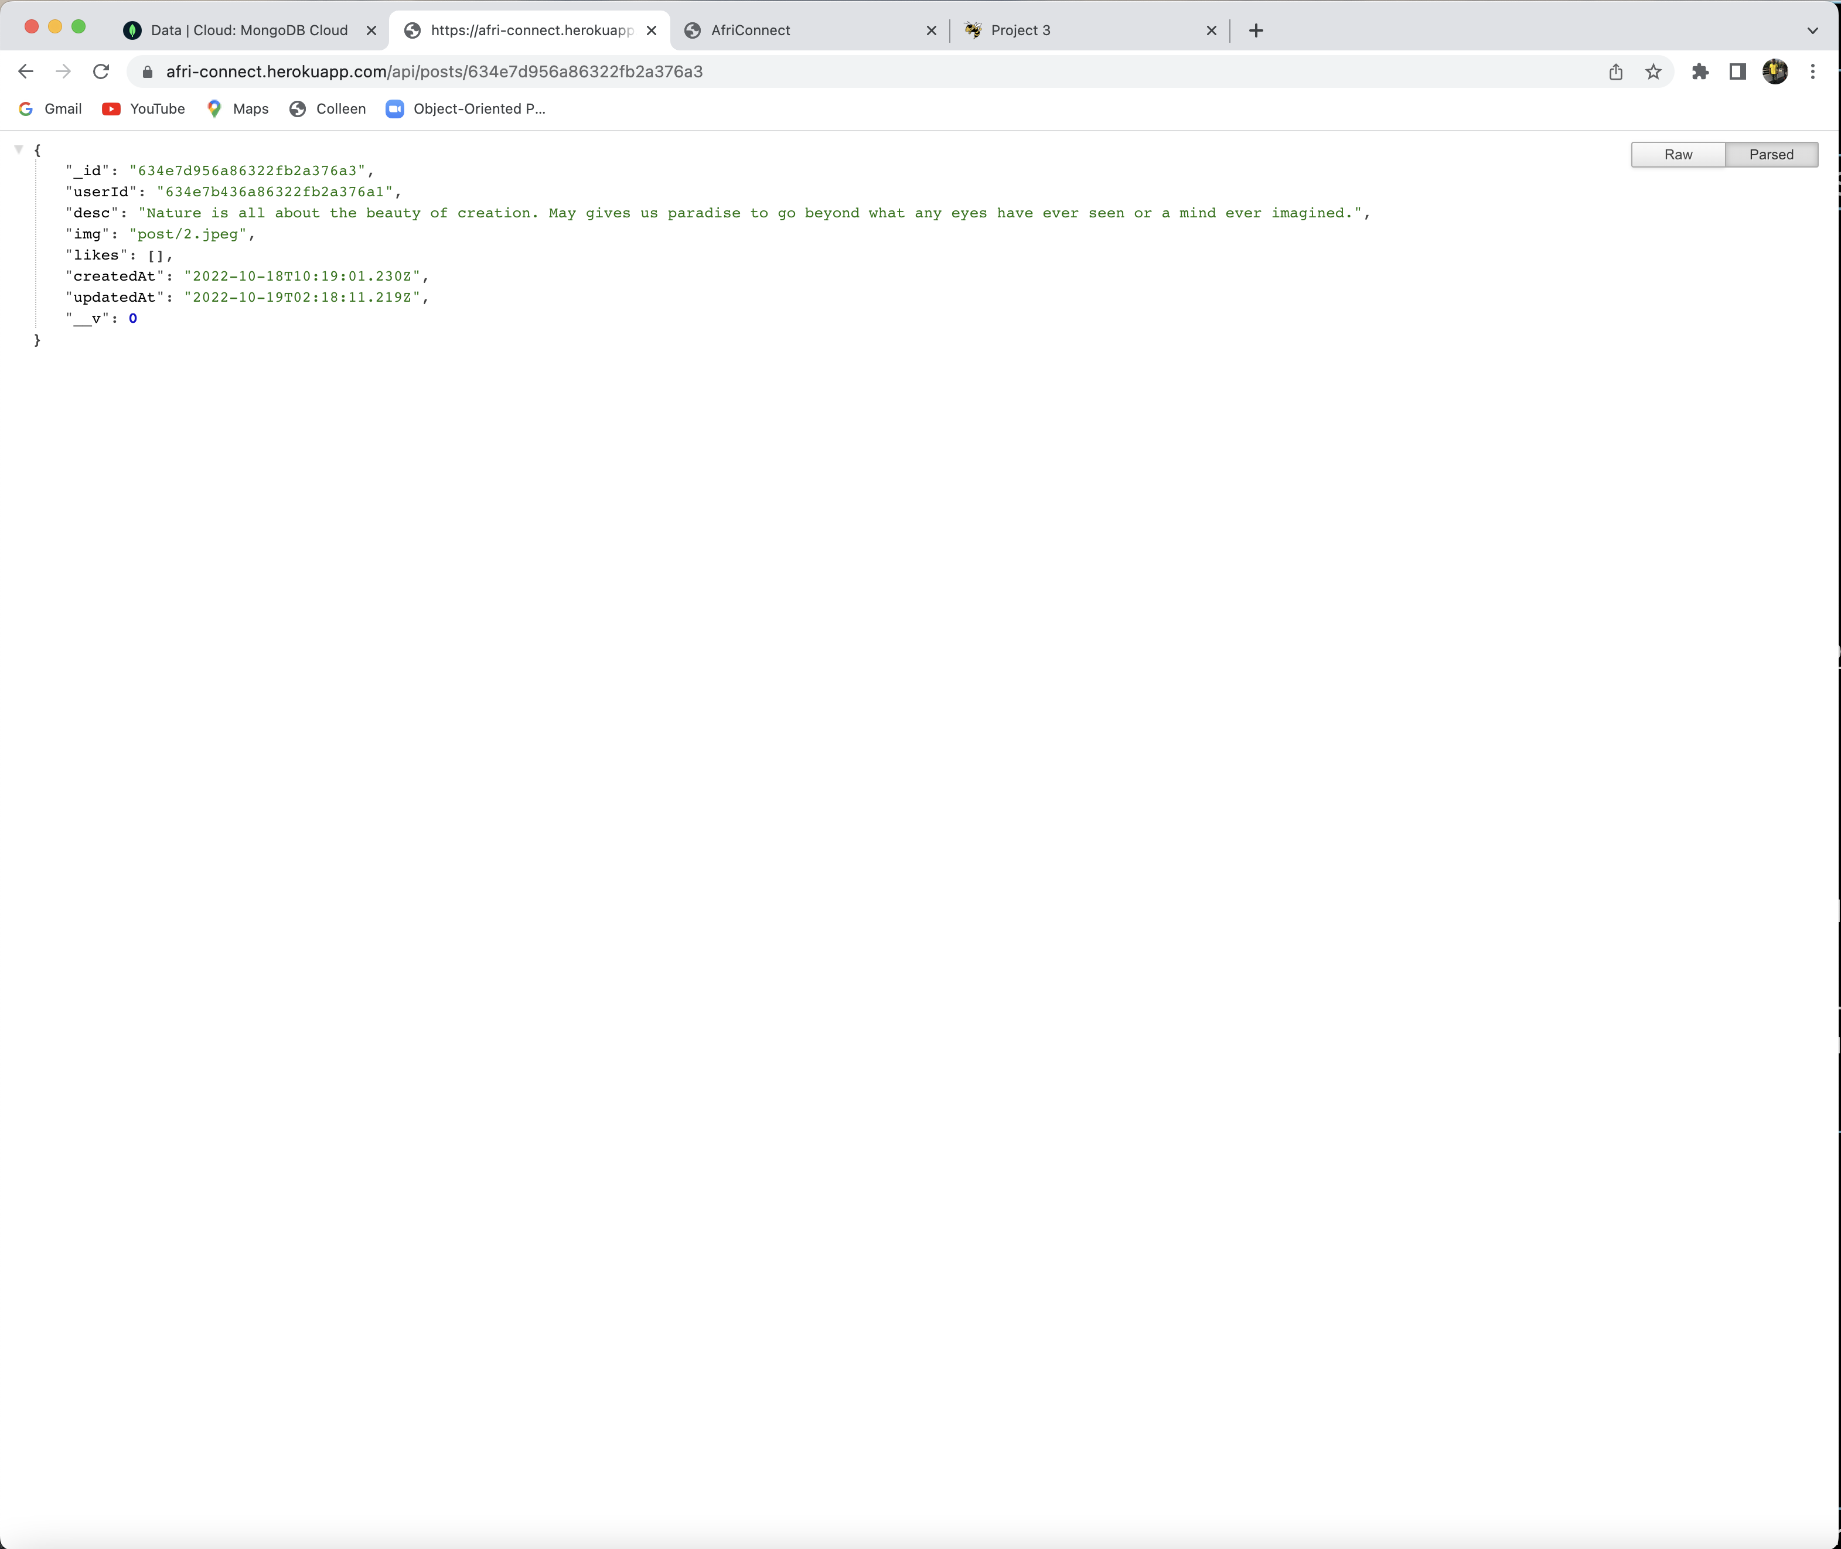Open the site security padlock info
This screenshot has width=1841, height=1549.
(x=146, y=71)
